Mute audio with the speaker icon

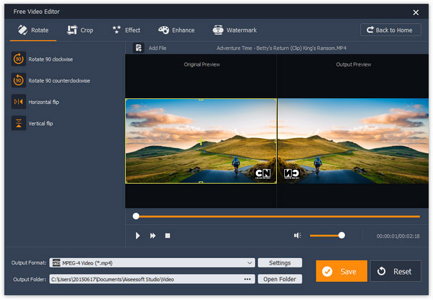[297, 236]
